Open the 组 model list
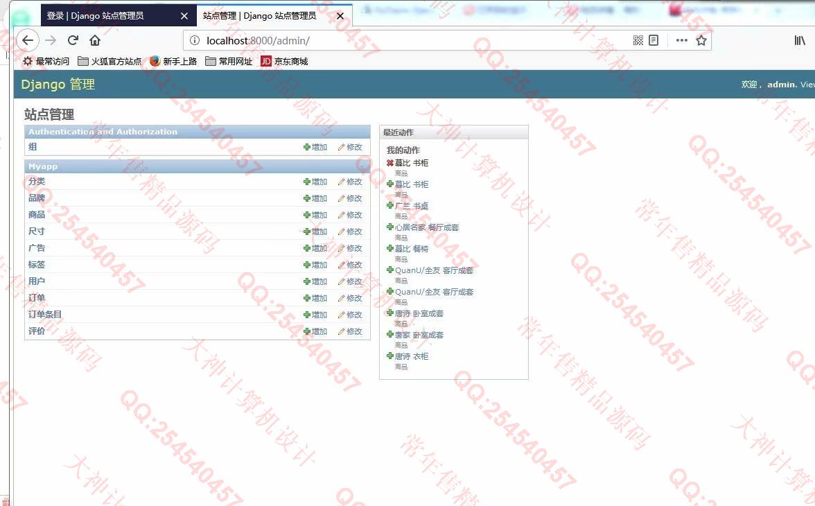 pos(33,147)
